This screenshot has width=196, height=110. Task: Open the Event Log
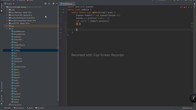pos(187,108)
